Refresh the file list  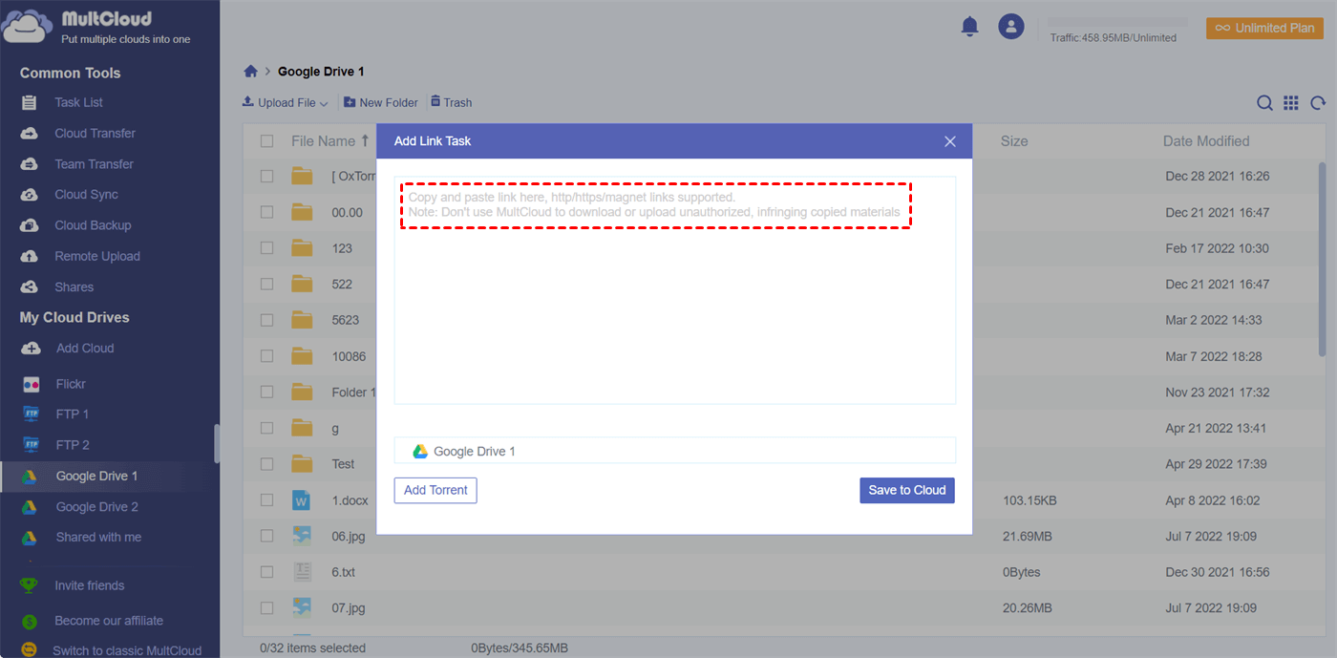(1318, 103)
